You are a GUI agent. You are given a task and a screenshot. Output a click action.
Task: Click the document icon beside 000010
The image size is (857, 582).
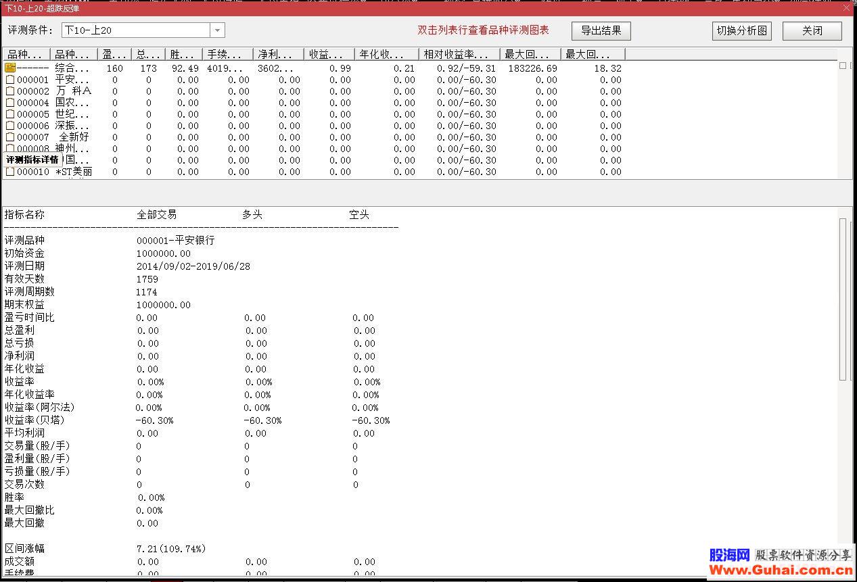coord(10,172)
